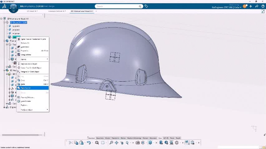Screen dimensions: 266x149
Task: Choose Hide/Show in the context menu
Action: click(x=33, y=47)
